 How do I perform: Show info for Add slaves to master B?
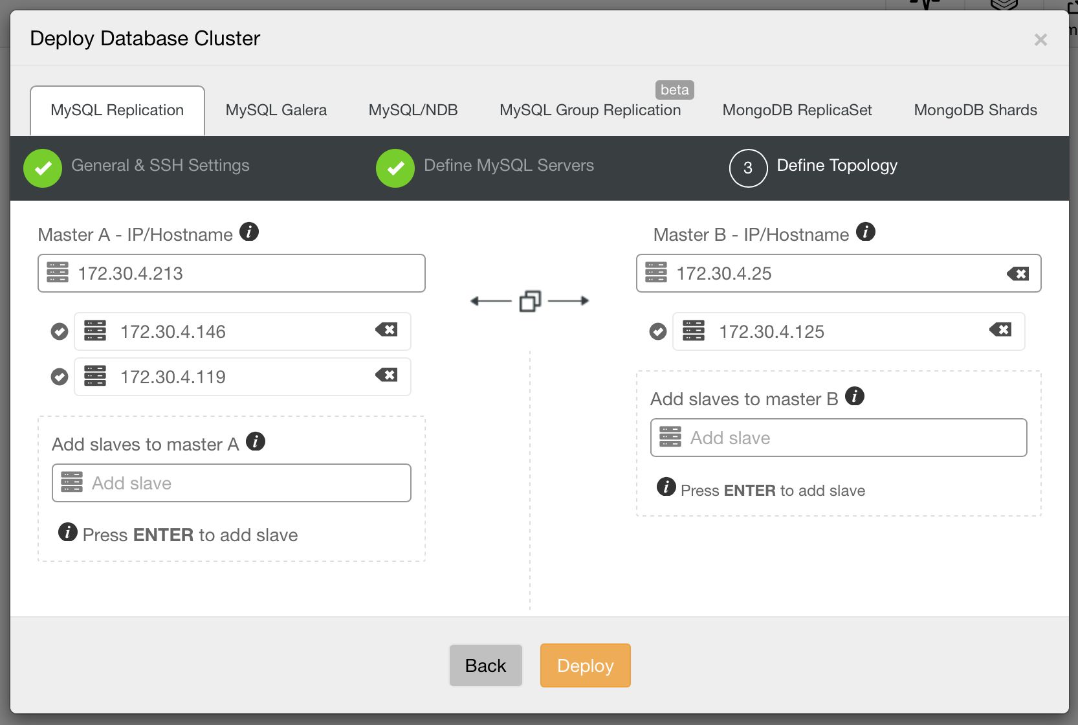pyautogui.click(x=855, y=396)
